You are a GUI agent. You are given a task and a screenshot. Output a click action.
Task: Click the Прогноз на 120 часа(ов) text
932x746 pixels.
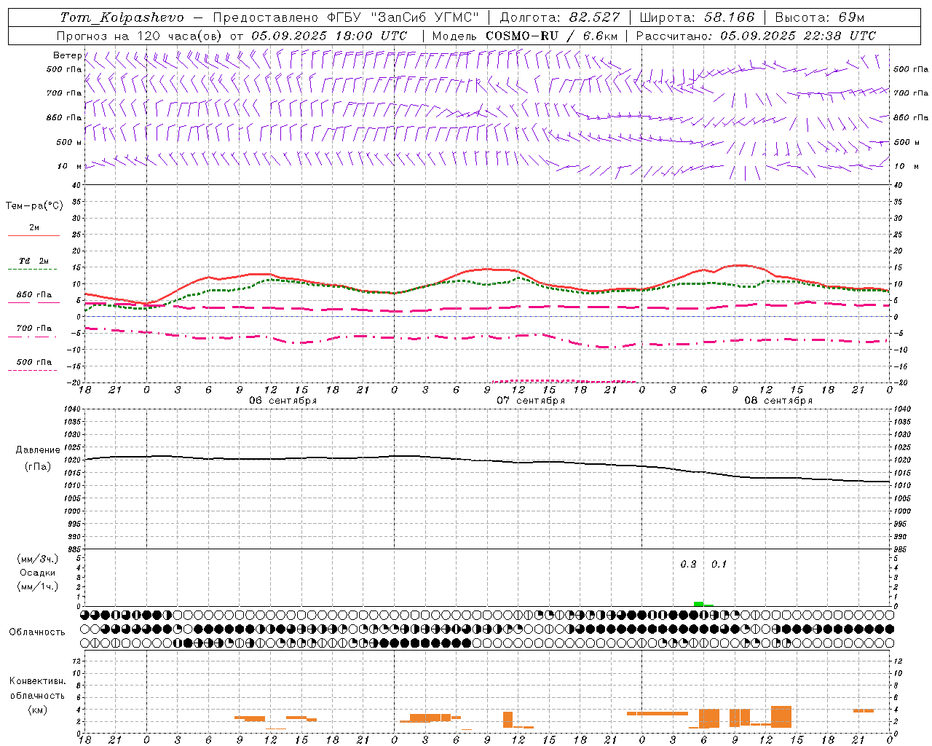pyautogui.click(x=141, y=36)
